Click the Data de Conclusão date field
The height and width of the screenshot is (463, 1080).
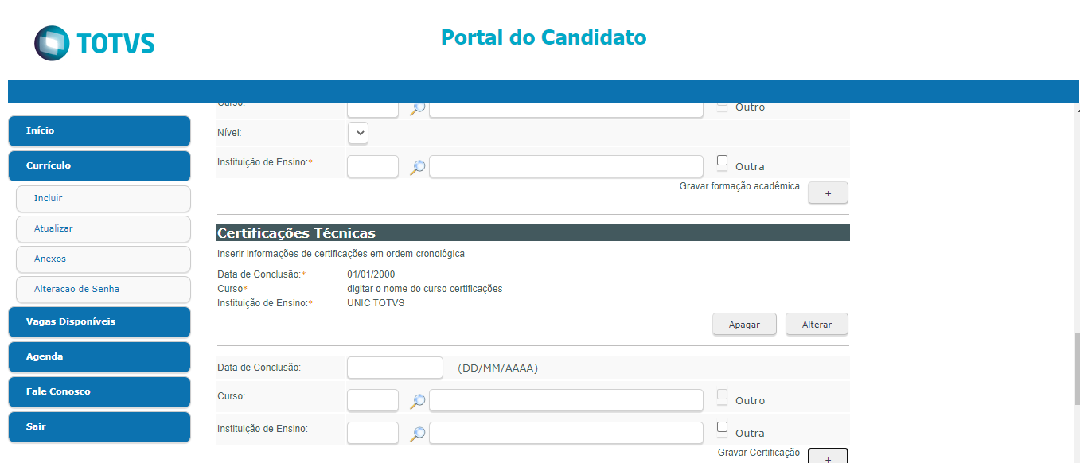tap(395, 368)
